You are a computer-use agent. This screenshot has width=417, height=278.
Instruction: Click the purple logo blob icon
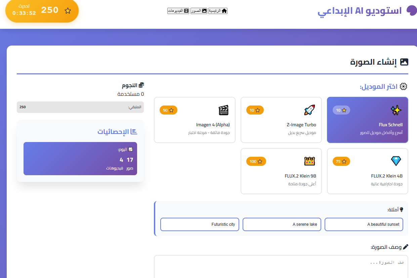click(411, 10)
